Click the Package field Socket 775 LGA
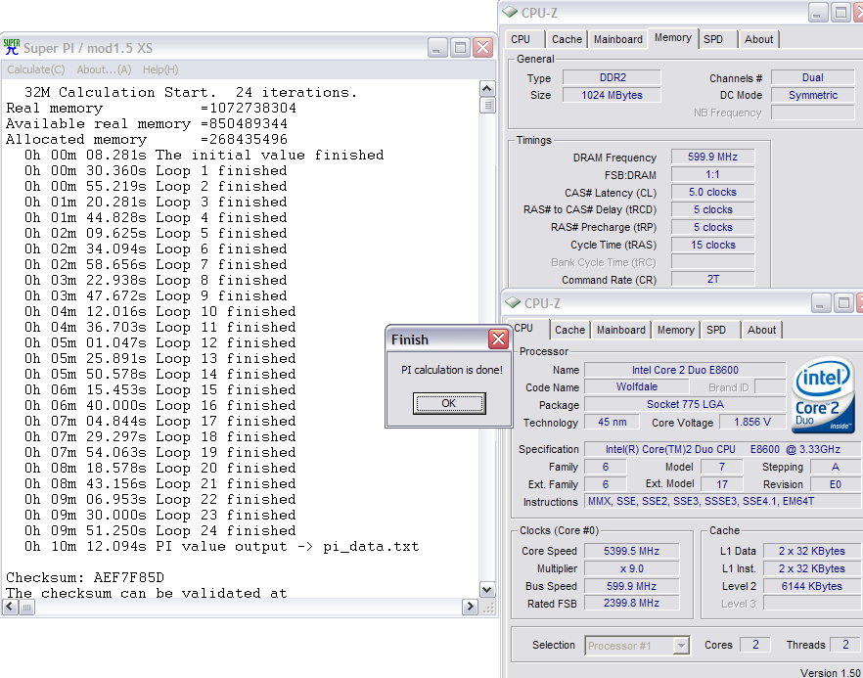The height and width of the screenshot is (678, 863). coord(685,404)
